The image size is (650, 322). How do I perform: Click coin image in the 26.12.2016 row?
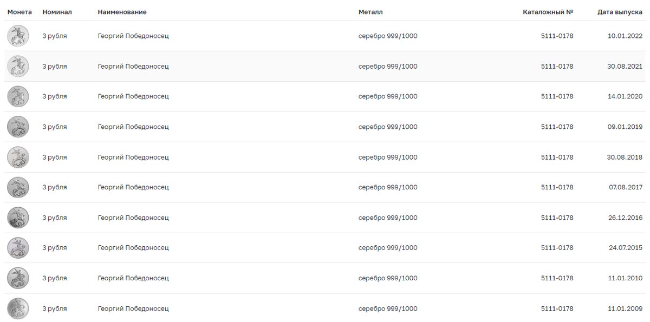[x=18, y=218]
